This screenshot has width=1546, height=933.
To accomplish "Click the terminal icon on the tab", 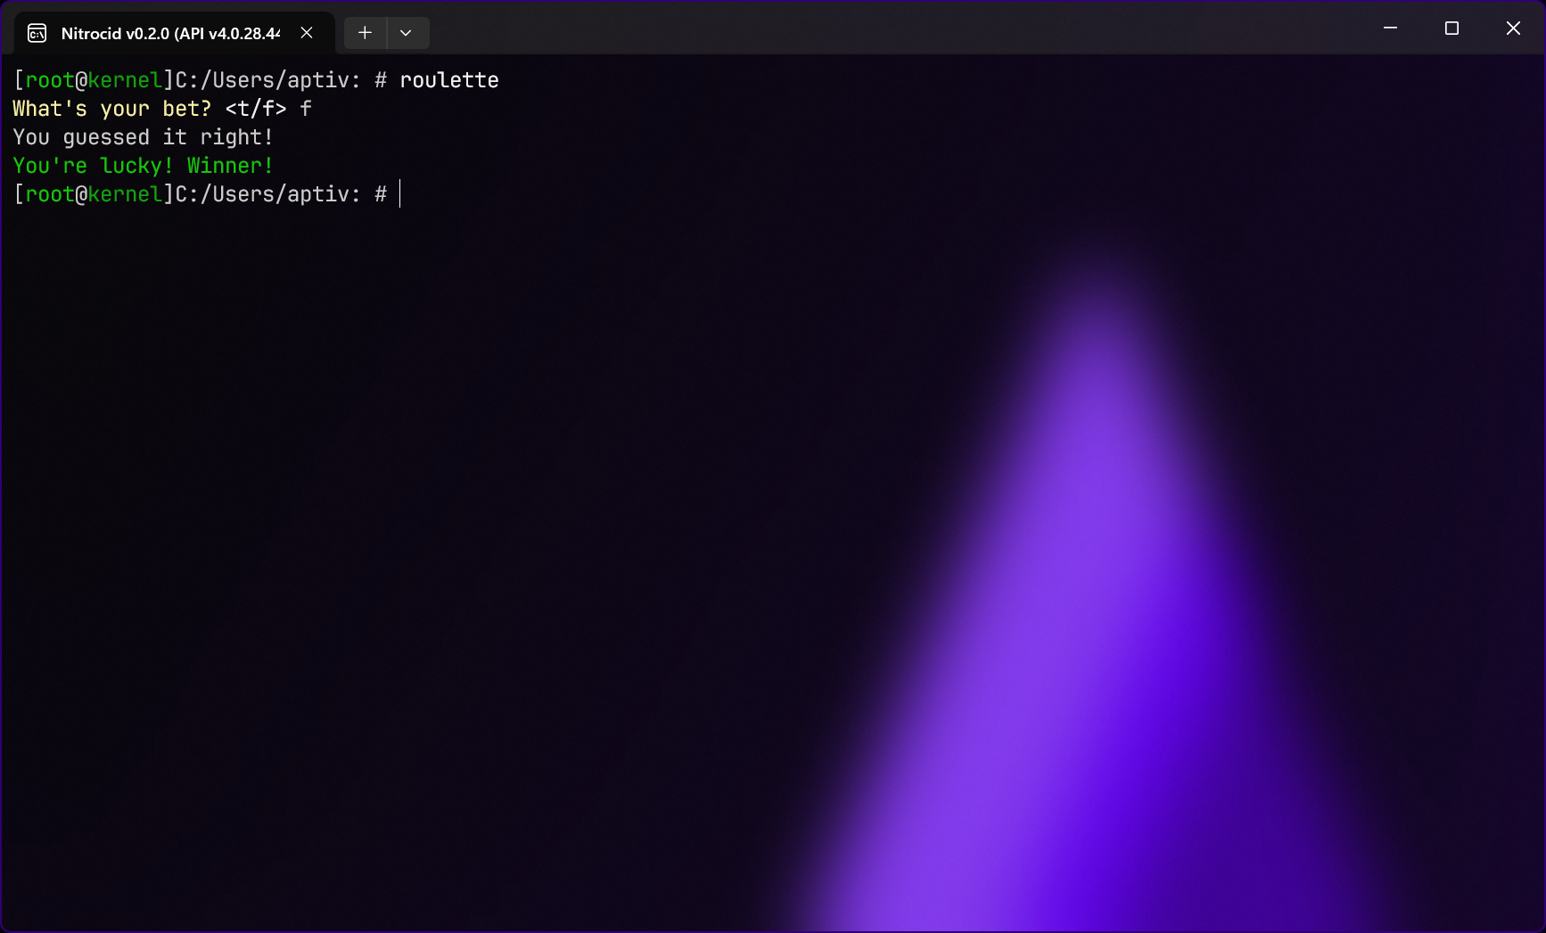I will pyautogui.click(x=37, y=33).
